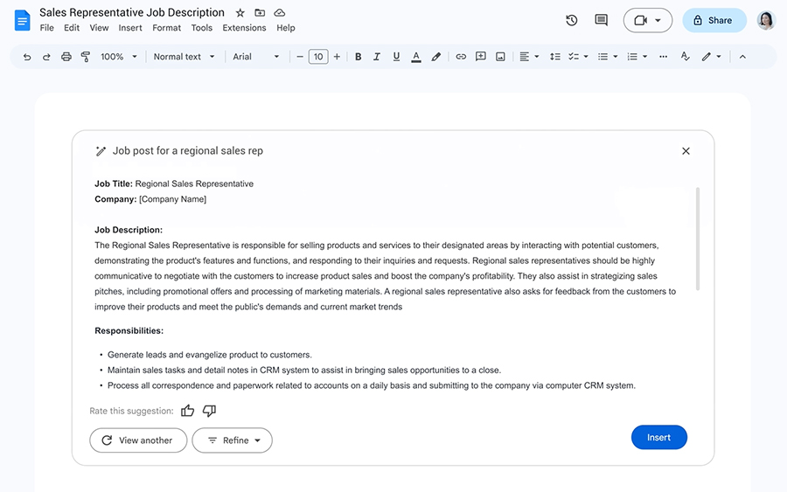Click the View another button
The image size is (787, 492).
coord(138,440)
